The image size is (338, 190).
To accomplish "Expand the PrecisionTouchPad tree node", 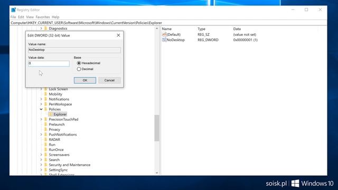I will click(x=41, y=119).
